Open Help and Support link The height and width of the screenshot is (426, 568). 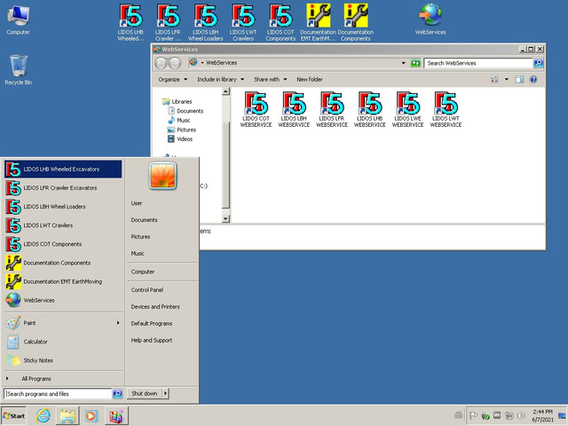[152, 340]
